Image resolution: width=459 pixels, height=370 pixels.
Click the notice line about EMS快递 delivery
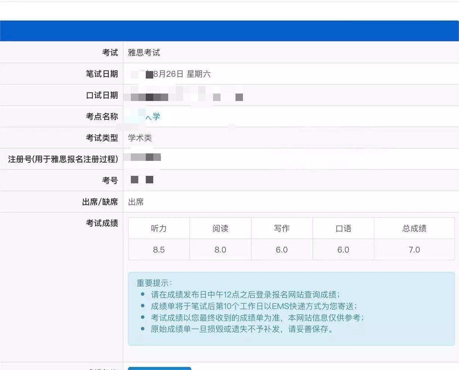[x=254, y=306]
